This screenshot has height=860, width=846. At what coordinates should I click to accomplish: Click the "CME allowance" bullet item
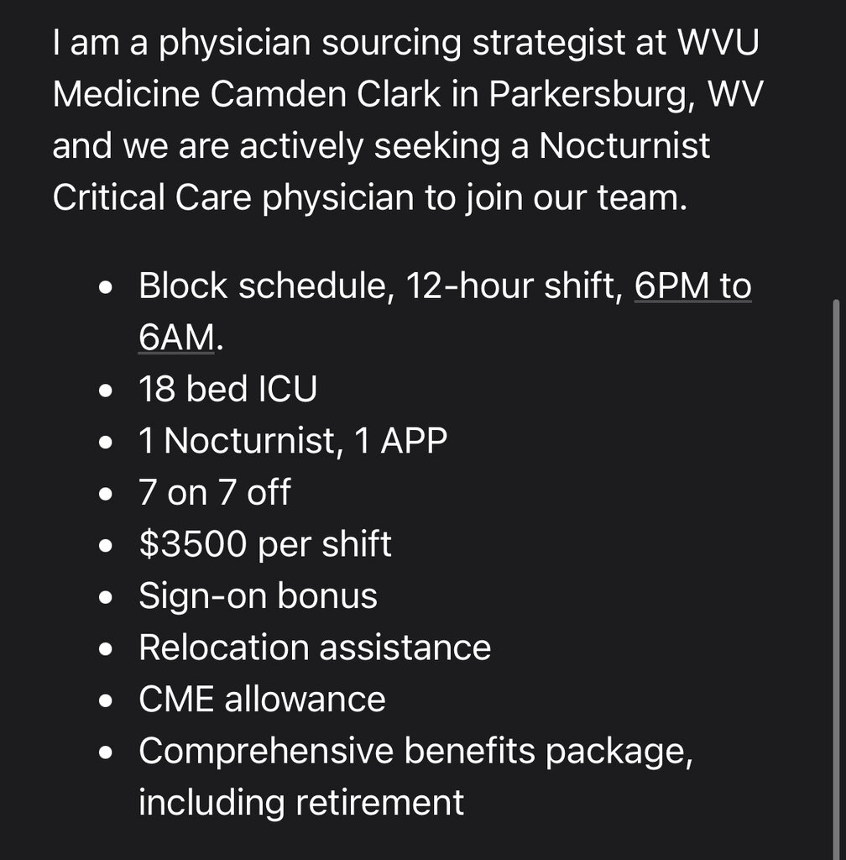click(x=262, y=699)
